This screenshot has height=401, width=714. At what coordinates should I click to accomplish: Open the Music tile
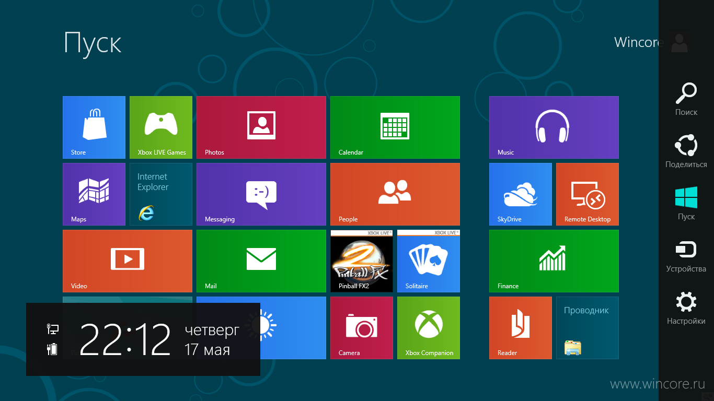[x=554, y=127]
